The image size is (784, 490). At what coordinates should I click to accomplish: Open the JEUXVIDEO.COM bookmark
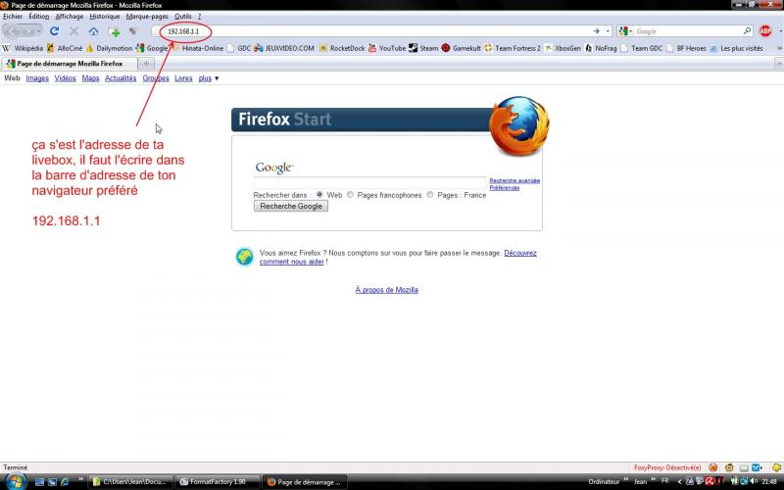point(284,48)
